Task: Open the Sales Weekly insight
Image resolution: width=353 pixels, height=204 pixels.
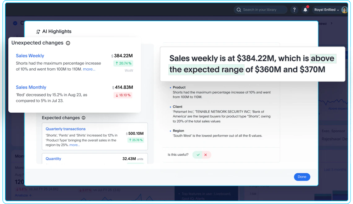Action: click(30, 56)
